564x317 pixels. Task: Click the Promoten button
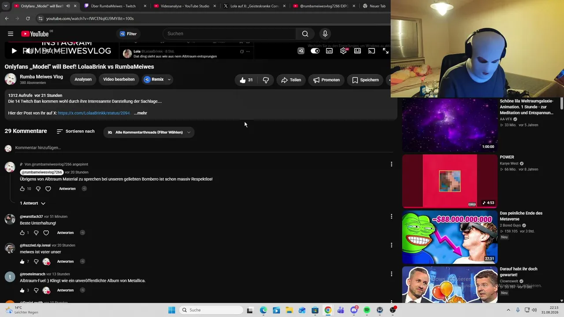click(x=327, y=80)
